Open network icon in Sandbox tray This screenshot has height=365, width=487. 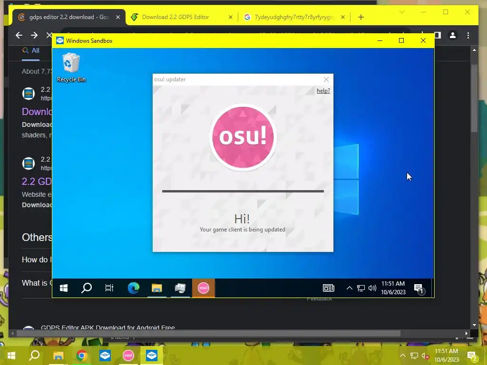361,288
